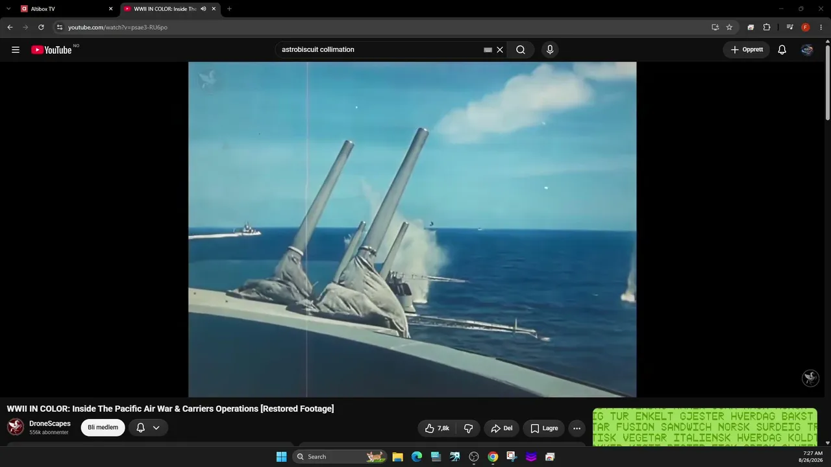This screenshot has height=467, width=831.
Task: Like the video with thumbs up (7,8k)
Action: pos(437,428)
